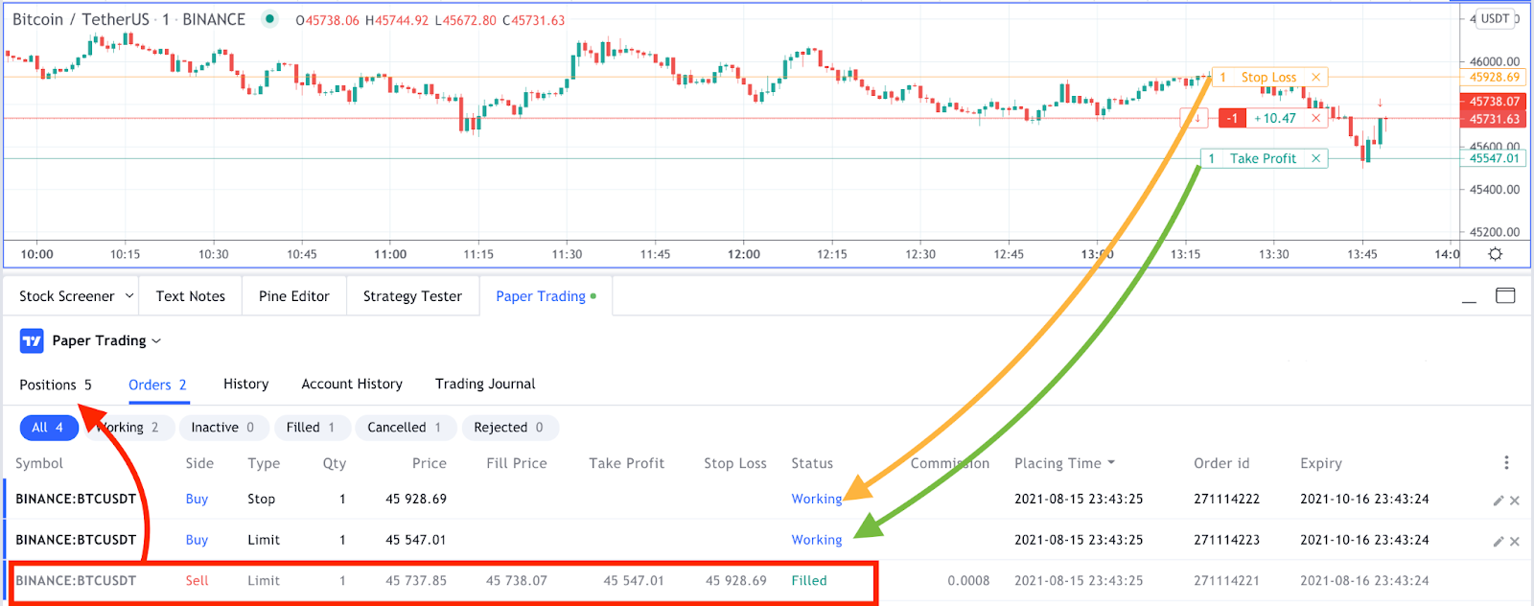Click the Symbol column header

coord(39,463)
